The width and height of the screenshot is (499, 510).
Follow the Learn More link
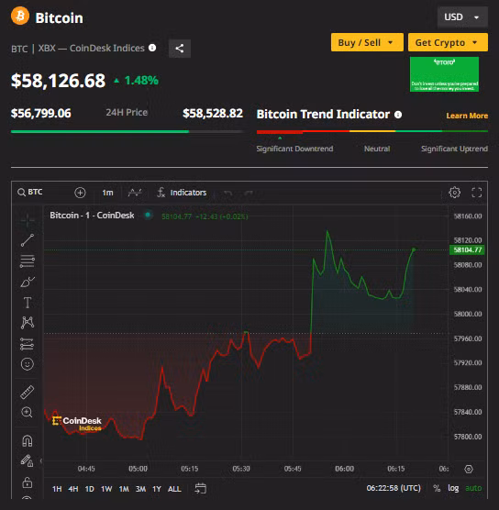click(x=467, y=116)
